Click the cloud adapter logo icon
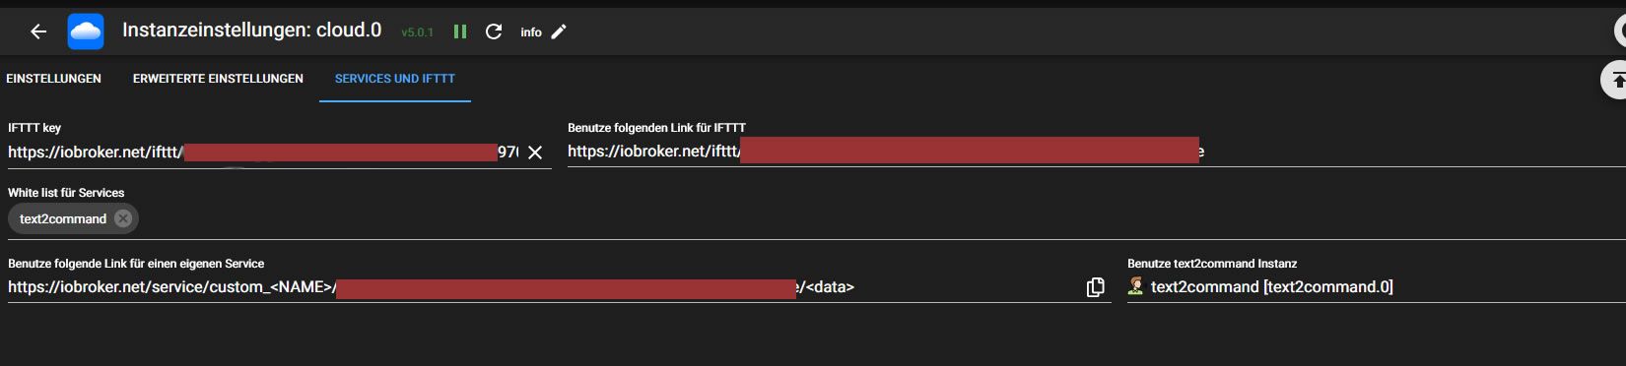This screenshot has width=1626, height=366. point(86,31)
